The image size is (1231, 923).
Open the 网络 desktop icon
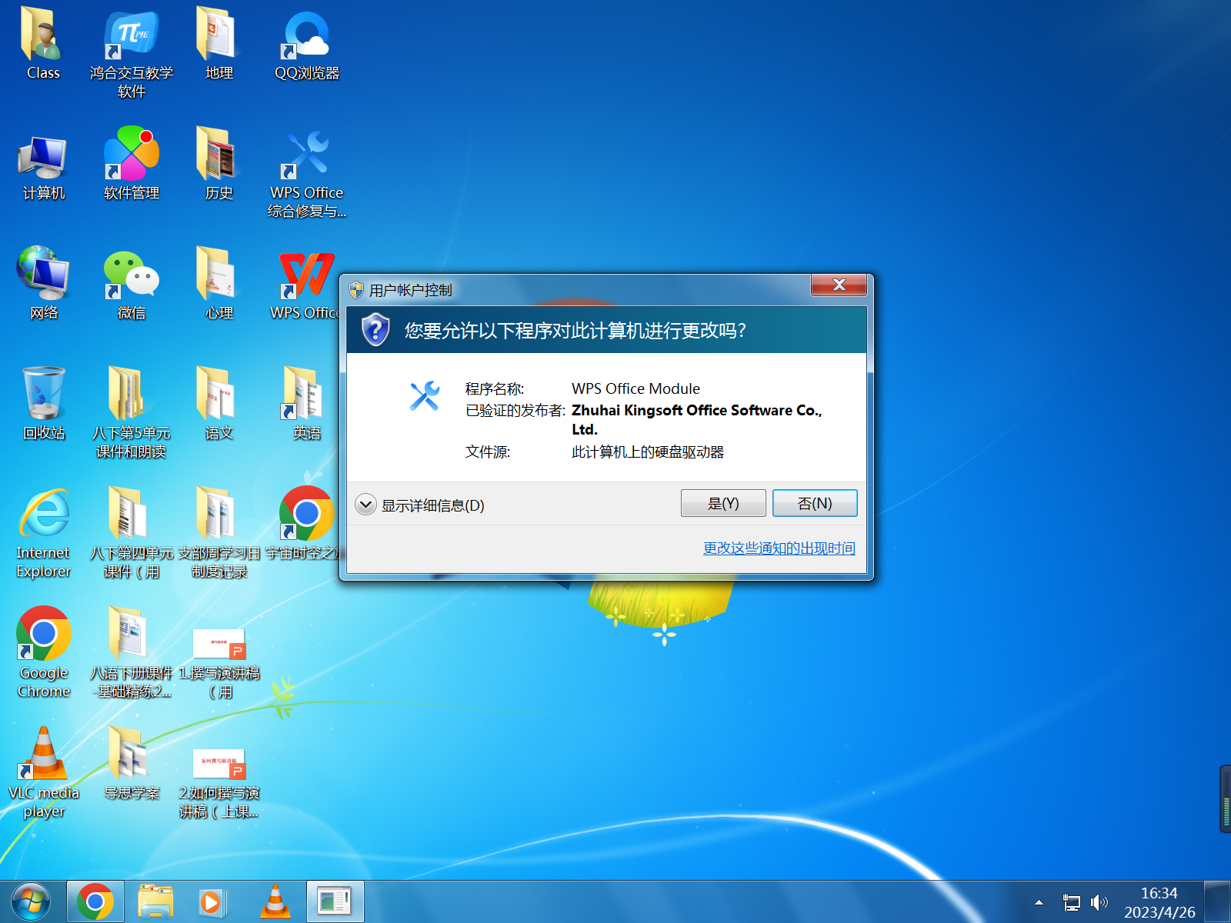click(44, 283)
